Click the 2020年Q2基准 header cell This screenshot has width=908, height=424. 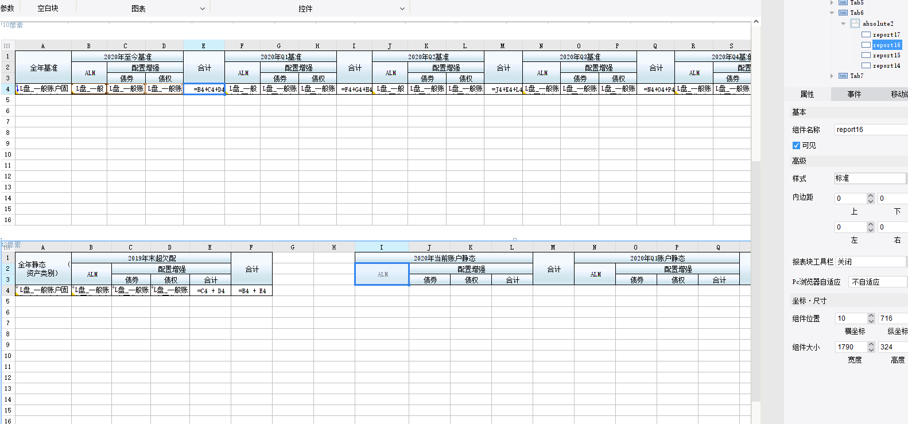tap(428, 57)
